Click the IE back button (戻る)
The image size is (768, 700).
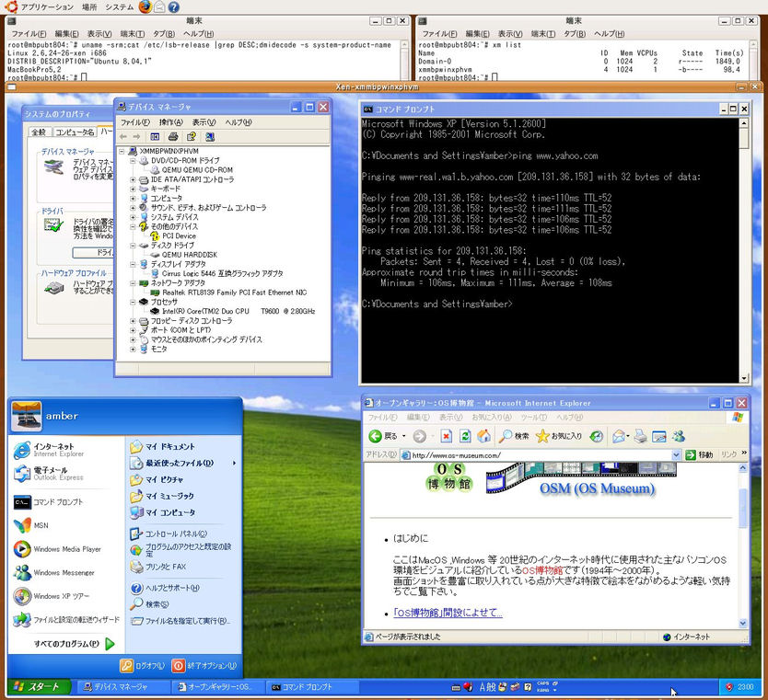[383, 436]
